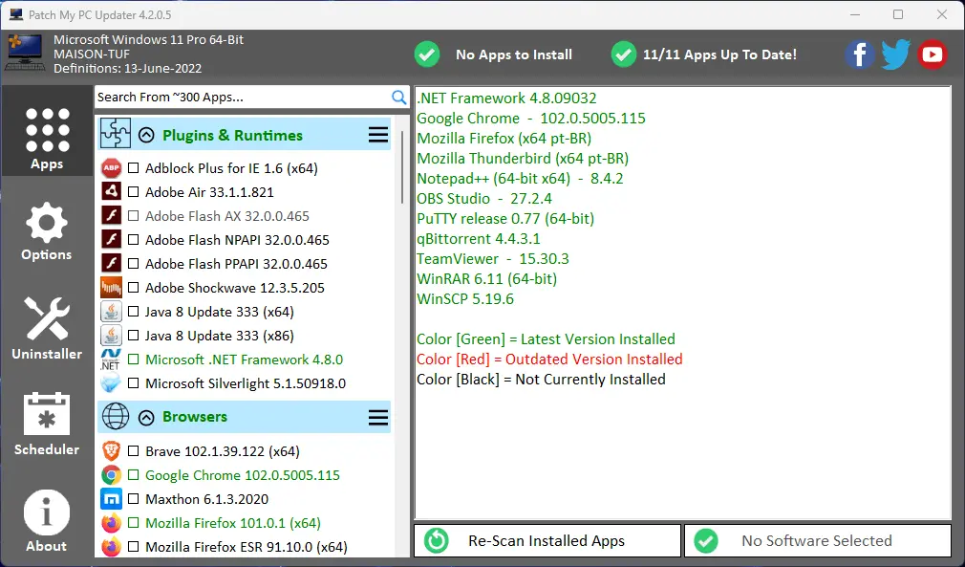
Task: Click the Adblock Plus ABP icon
Action: click(x=112, y=168)
